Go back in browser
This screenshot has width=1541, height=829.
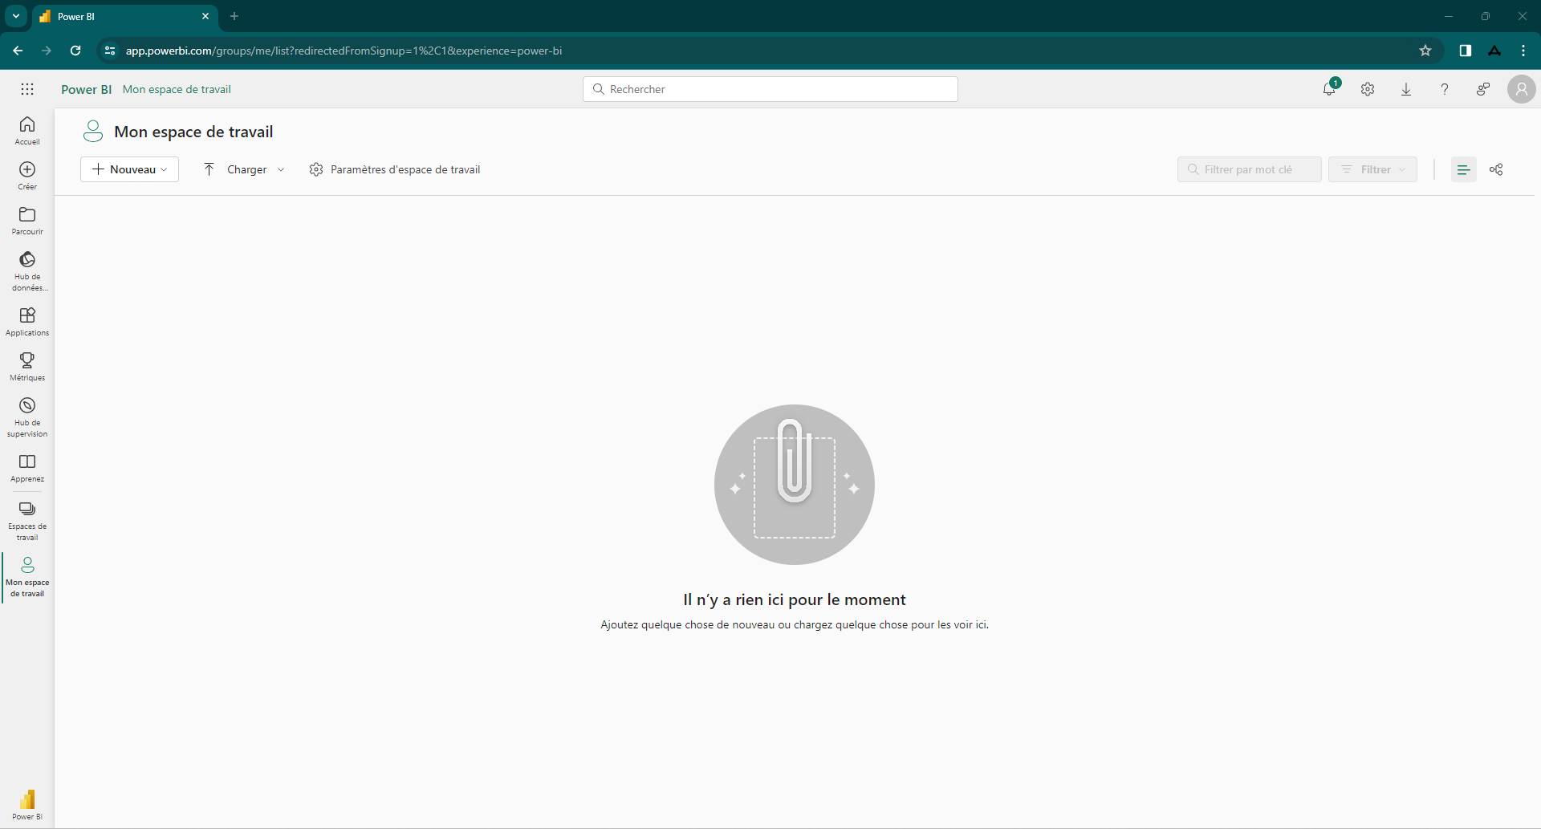click(x=18, y=51)
